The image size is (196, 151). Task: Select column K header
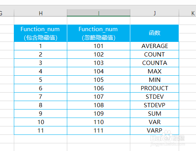[x=188, y=13]
